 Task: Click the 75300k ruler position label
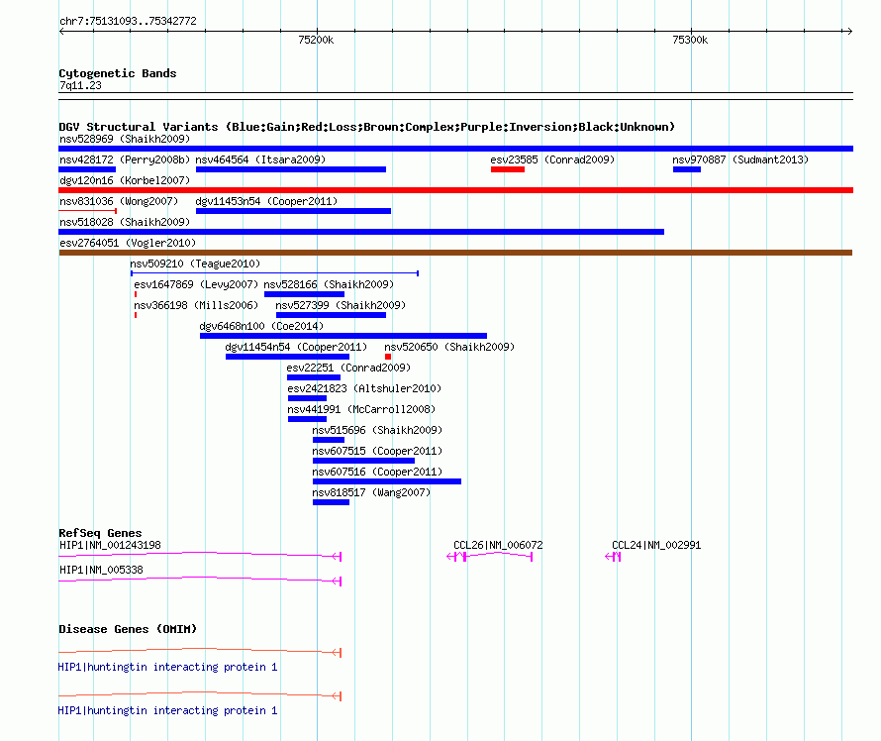coord(690,40)
